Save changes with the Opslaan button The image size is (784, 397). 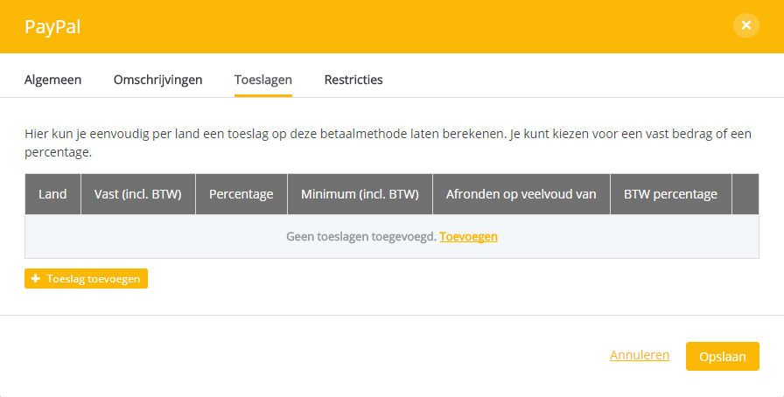click(x=723, y=357)
